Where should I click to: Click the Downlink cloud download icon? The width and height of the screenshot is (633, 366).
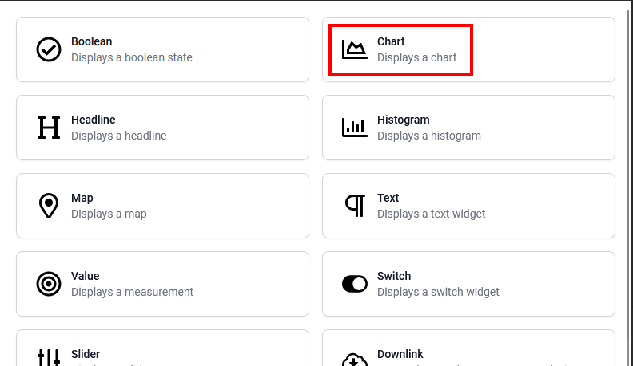coord(354,359)
